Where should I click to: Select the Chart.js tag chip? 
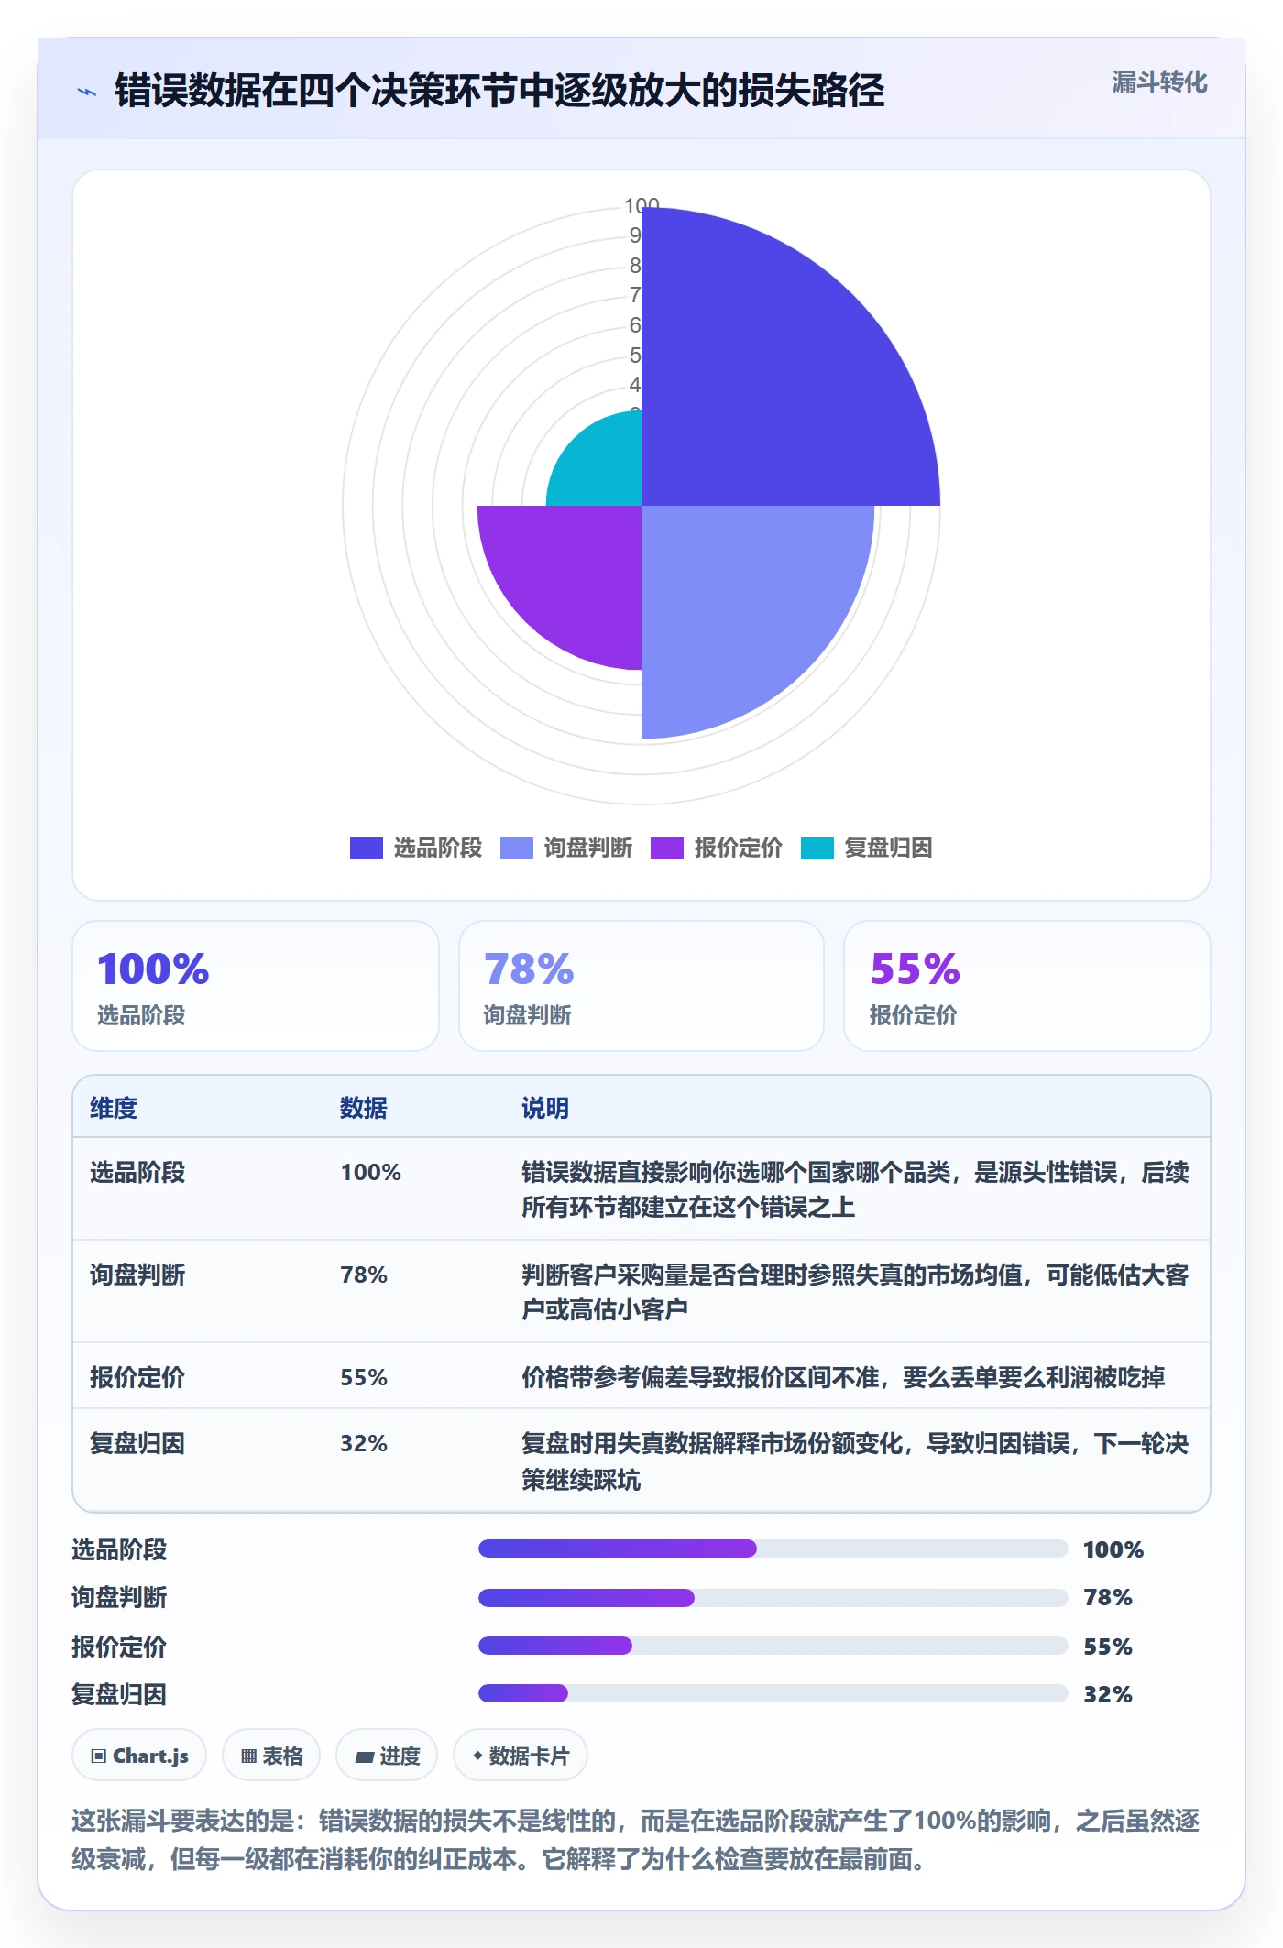point(139,1756)
